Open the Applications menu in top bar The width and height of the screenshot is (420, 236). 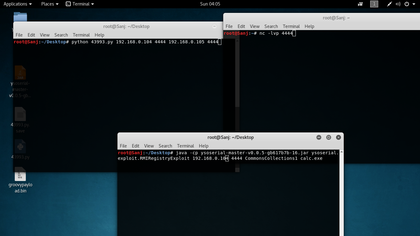pyautogui.click(x=18, y=4)
